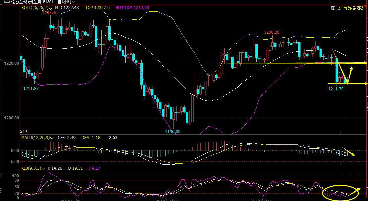Click the 100 level on KDJ axis

[16, 176]
